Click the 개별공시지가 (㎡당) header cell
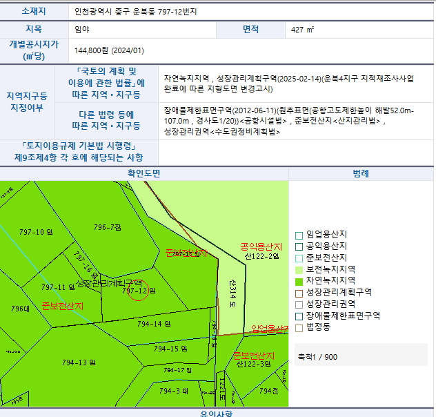Screen dimensions: 436x417 coord(34,50)
